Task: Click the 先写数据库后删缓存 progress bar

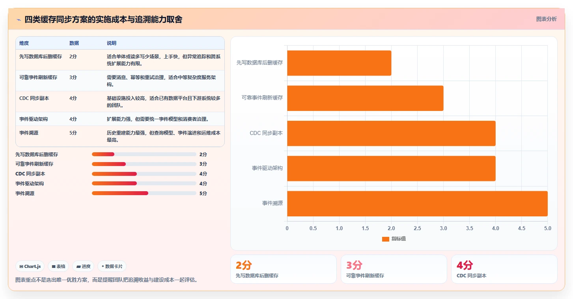Action: point(144,154)
